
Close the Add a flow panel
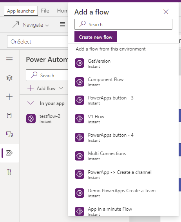[166, 12]
